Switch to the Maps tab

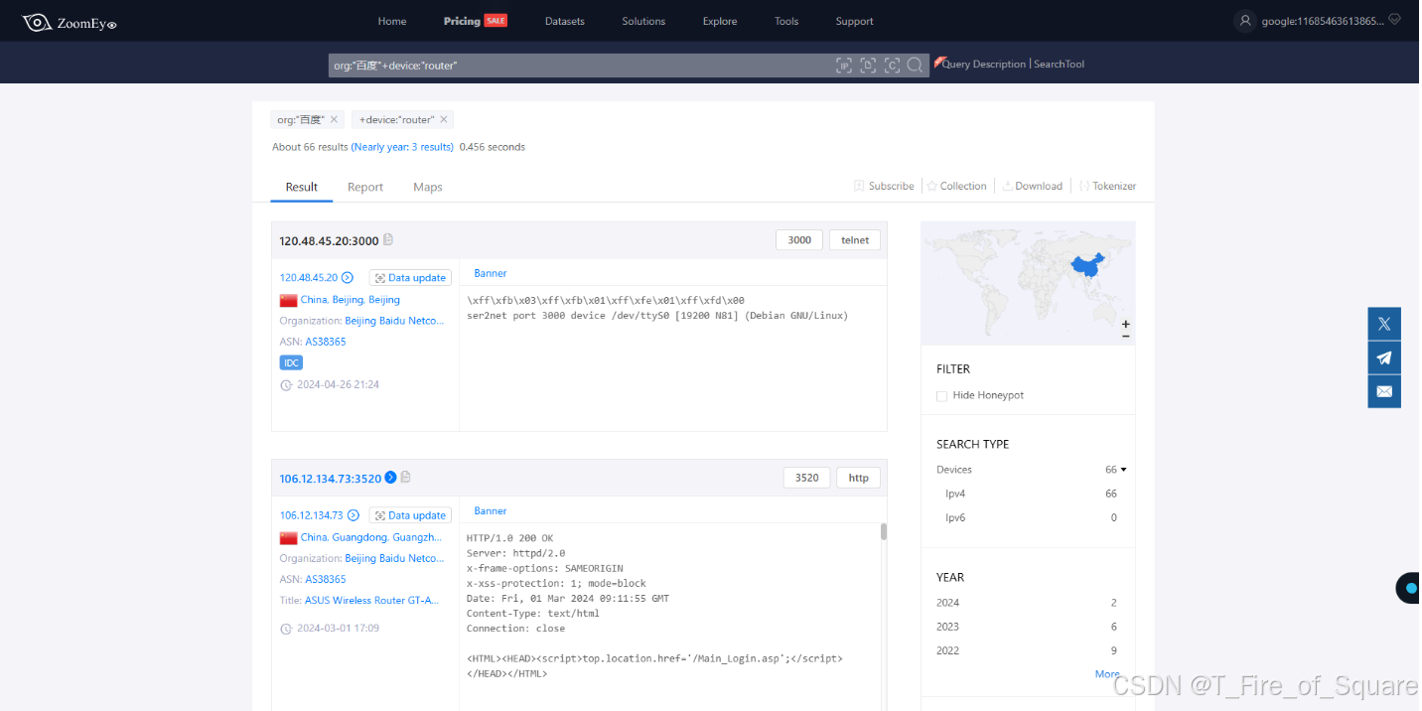428,187
